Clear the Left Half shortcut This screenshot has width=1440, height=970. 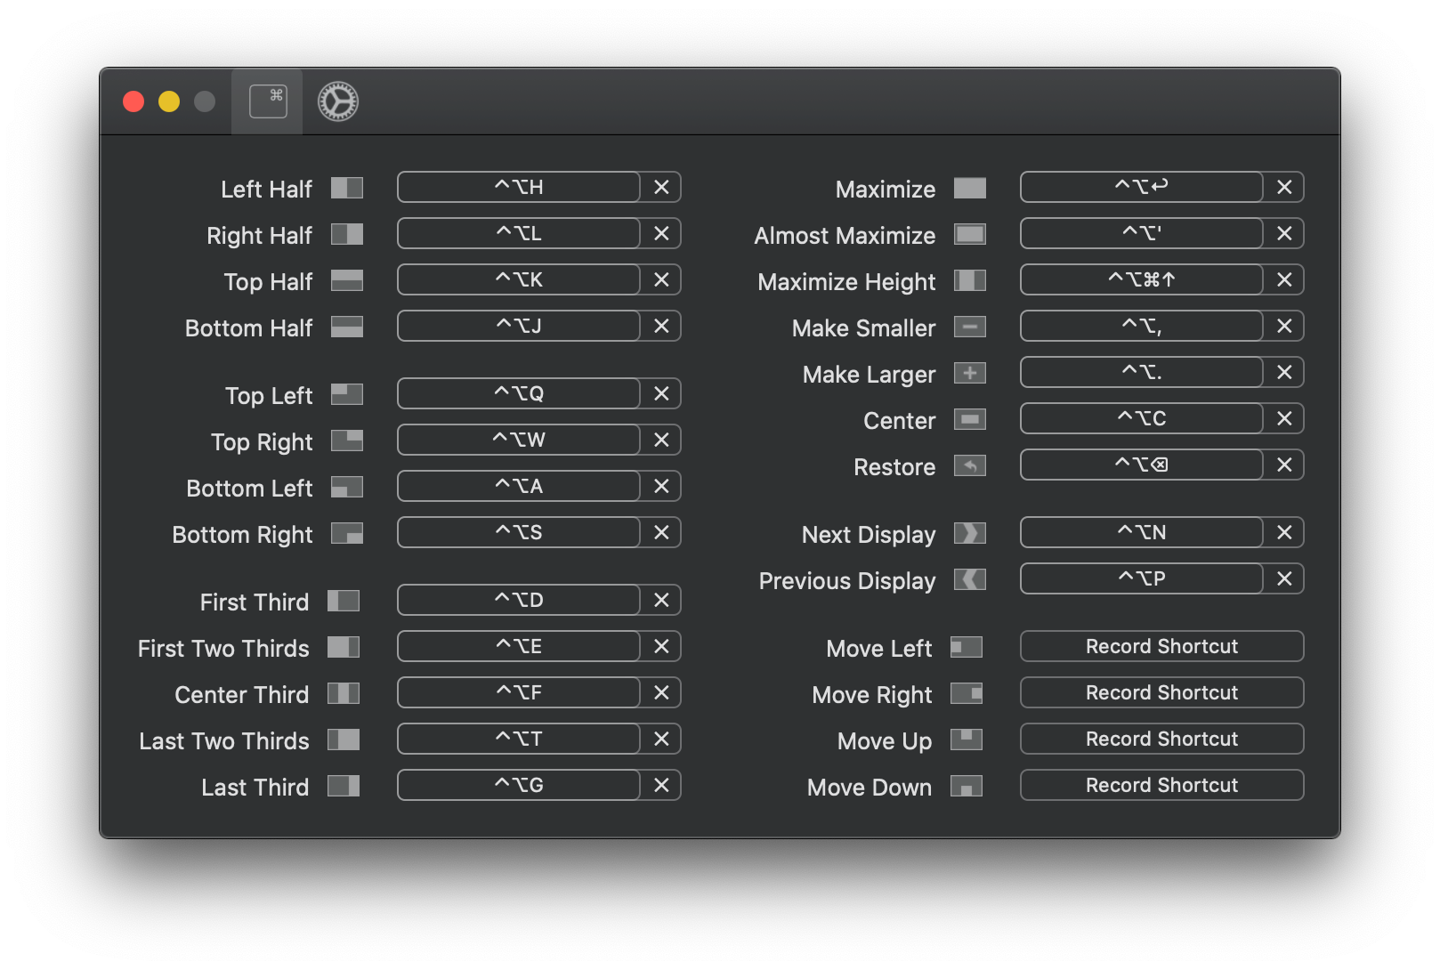[x=660, y=187]
